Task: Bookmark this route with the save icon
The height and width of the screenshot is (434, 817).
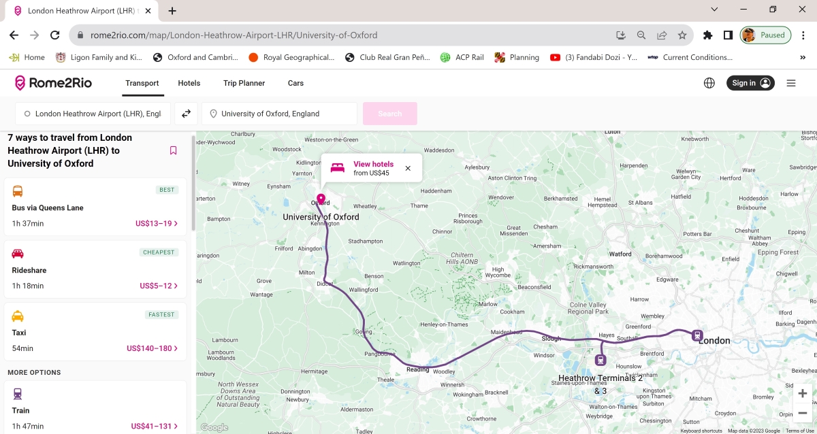Action: pos(174,150)
